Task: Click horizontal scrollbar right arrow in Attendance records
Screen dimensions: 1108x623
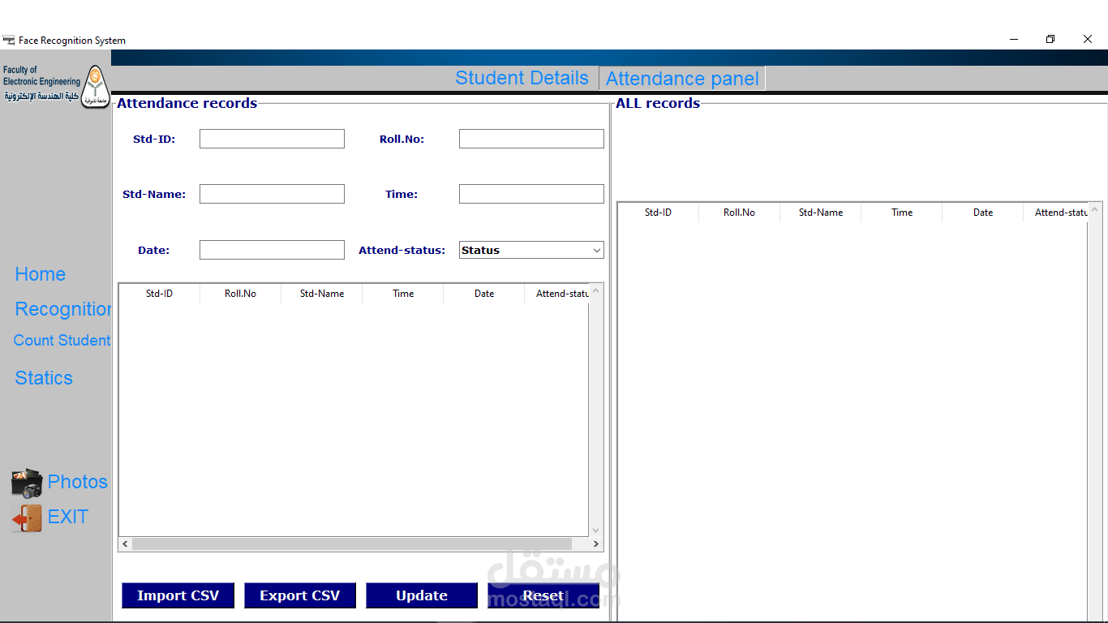Action: (595, 544)
